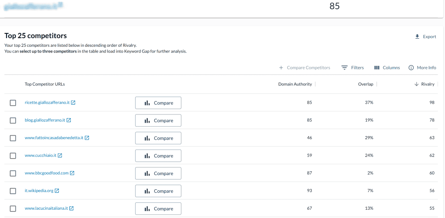Click the Compare Competitors text label
The width and height of the screenshot is (445, 218).
click(309, 68)
